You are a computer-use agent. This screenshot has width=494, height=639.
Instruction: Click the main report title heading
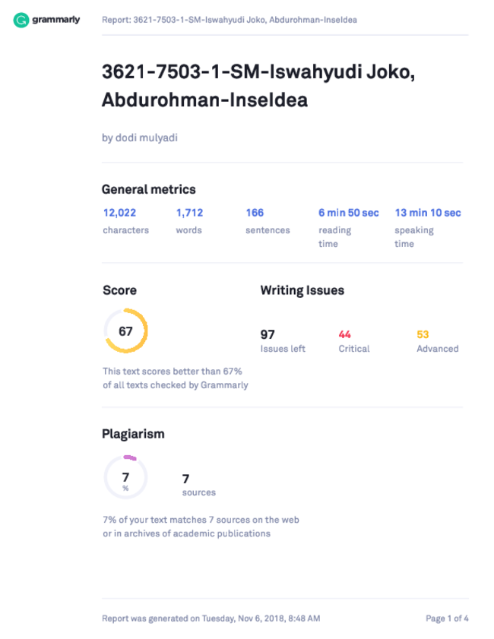[258, 86]
